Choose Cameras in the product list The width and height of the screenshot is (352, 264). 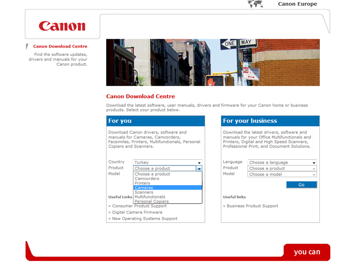click(x=144, y=188)
